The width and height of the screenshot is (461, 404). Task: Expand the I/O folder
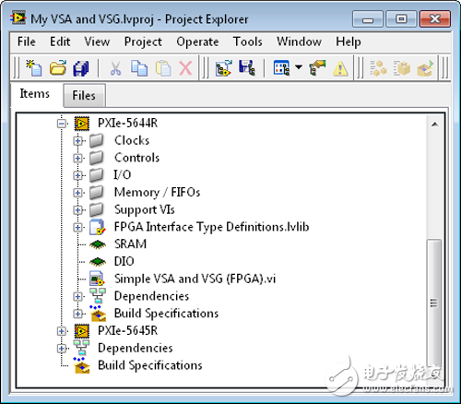pos(77,175)
